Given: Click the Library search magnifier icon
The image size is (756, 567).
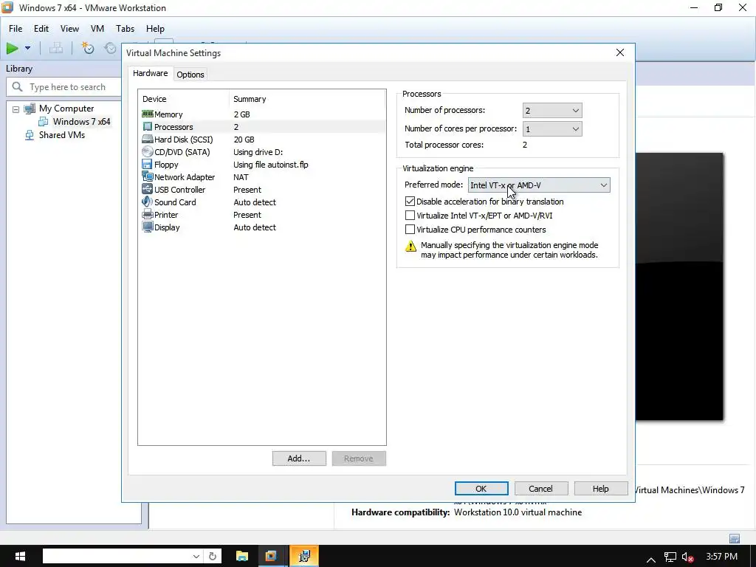Looking at the screenshot, I should 18,87.
